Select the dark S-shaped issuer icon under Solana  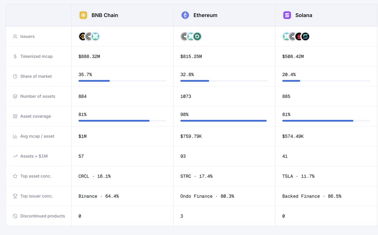click(305, 36)
